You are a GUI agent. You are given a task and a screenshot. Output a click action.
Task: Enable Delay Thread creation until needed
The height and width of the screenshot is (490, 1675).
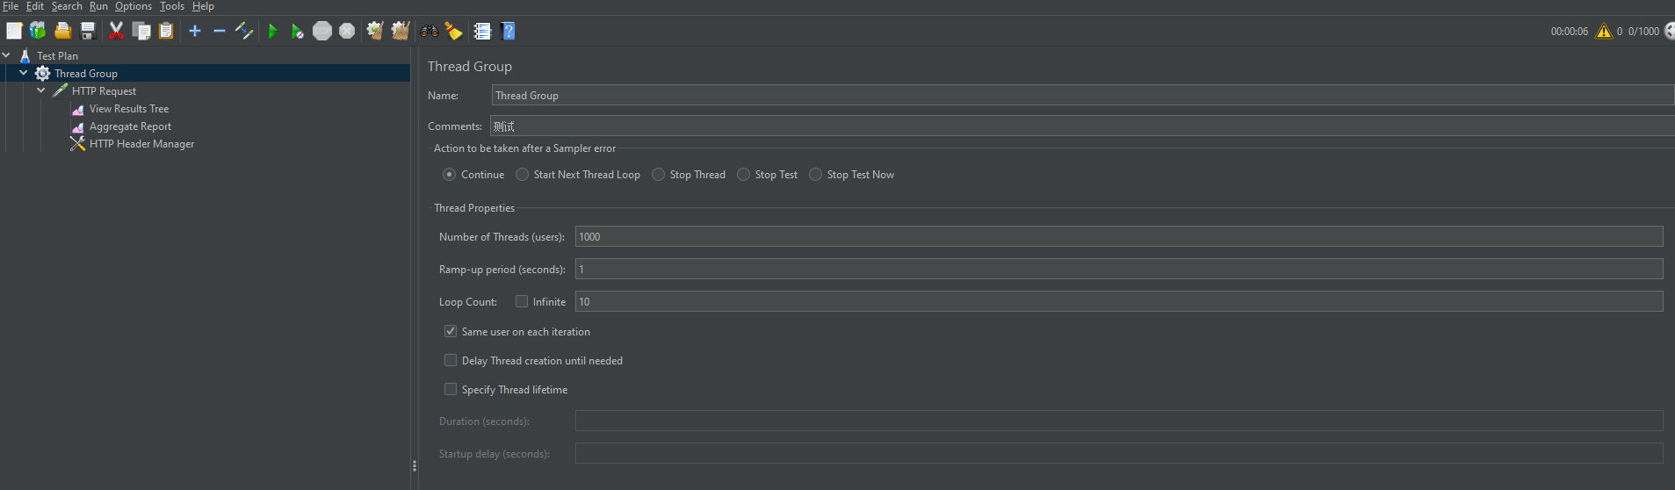[451, 360]
